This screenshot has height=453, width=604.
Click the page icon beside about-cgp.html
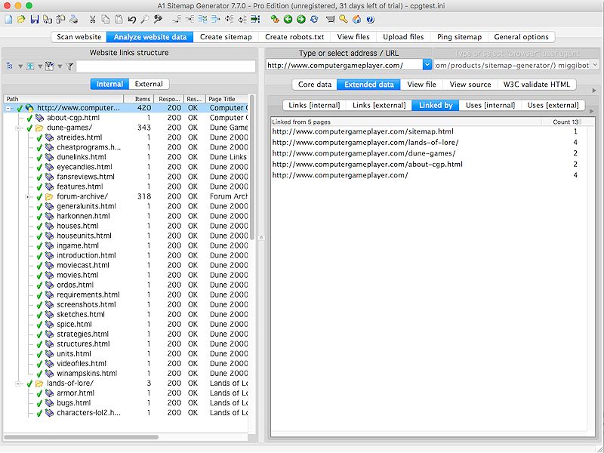[x=39, y=118]
